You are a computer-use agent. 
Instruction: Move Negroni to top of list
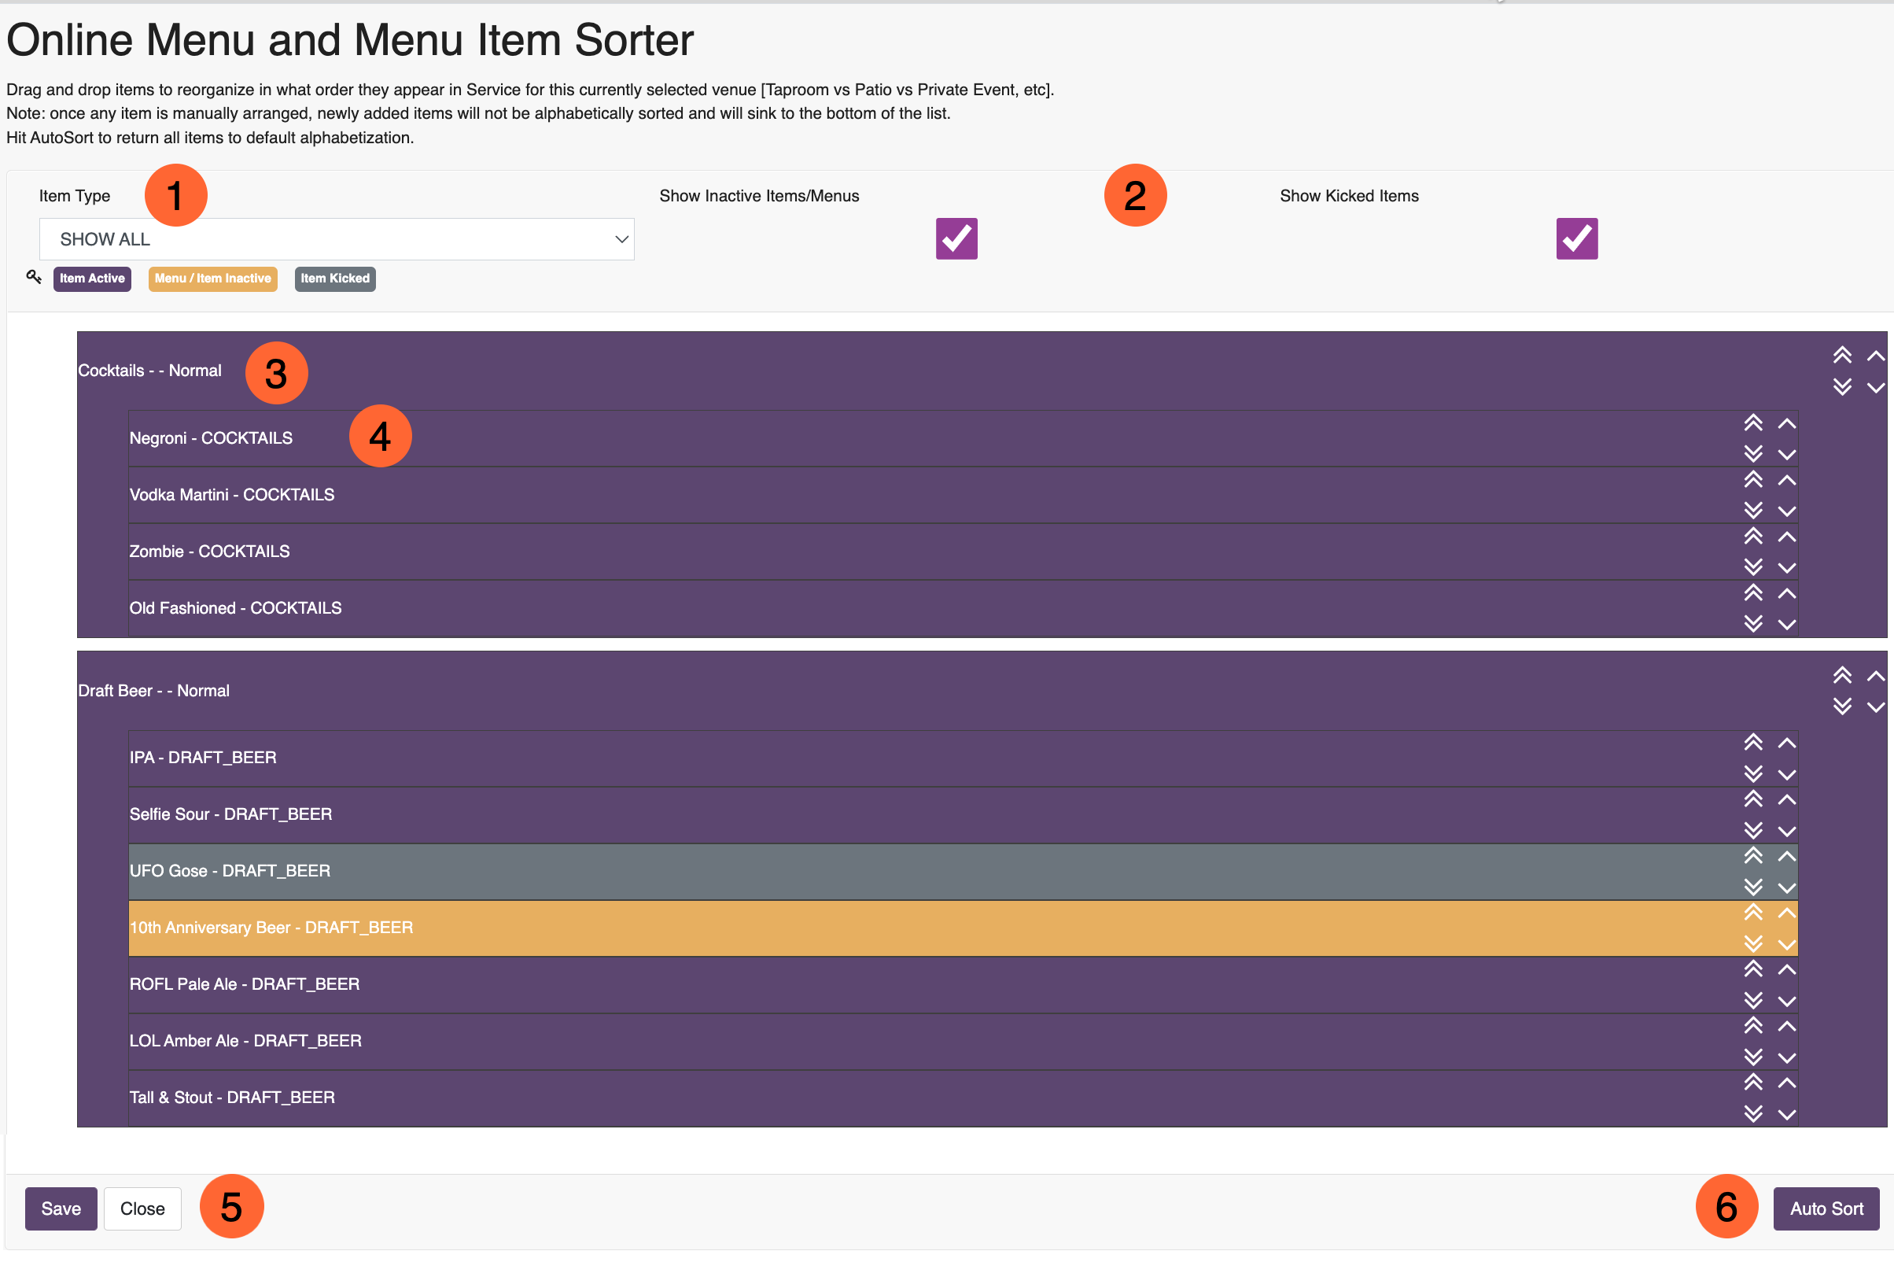click(1753, 423)
